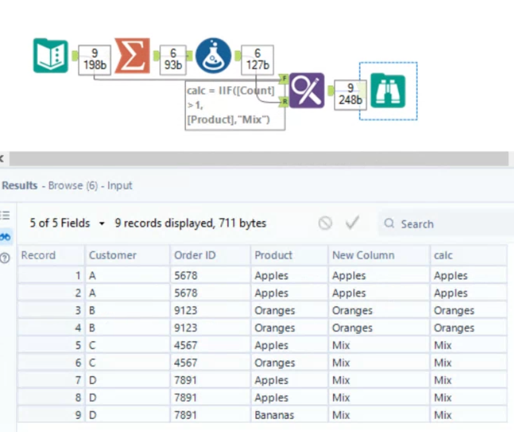The image size is (514, 432).
Task: Click the cancel data cleansing icon
Action: (325, 224)
